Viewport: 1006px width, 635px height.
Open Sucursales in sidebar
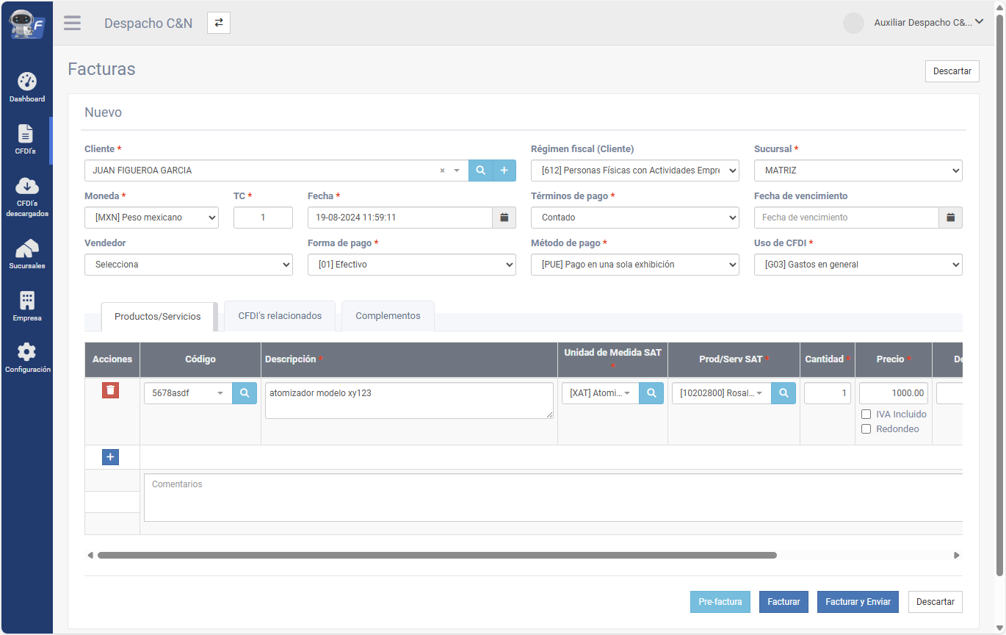27,254
